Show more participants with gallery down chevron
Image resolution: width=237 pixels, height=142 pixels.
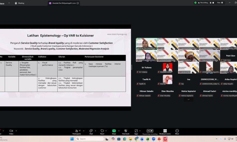pyautogui.click(x=188, y=99)
